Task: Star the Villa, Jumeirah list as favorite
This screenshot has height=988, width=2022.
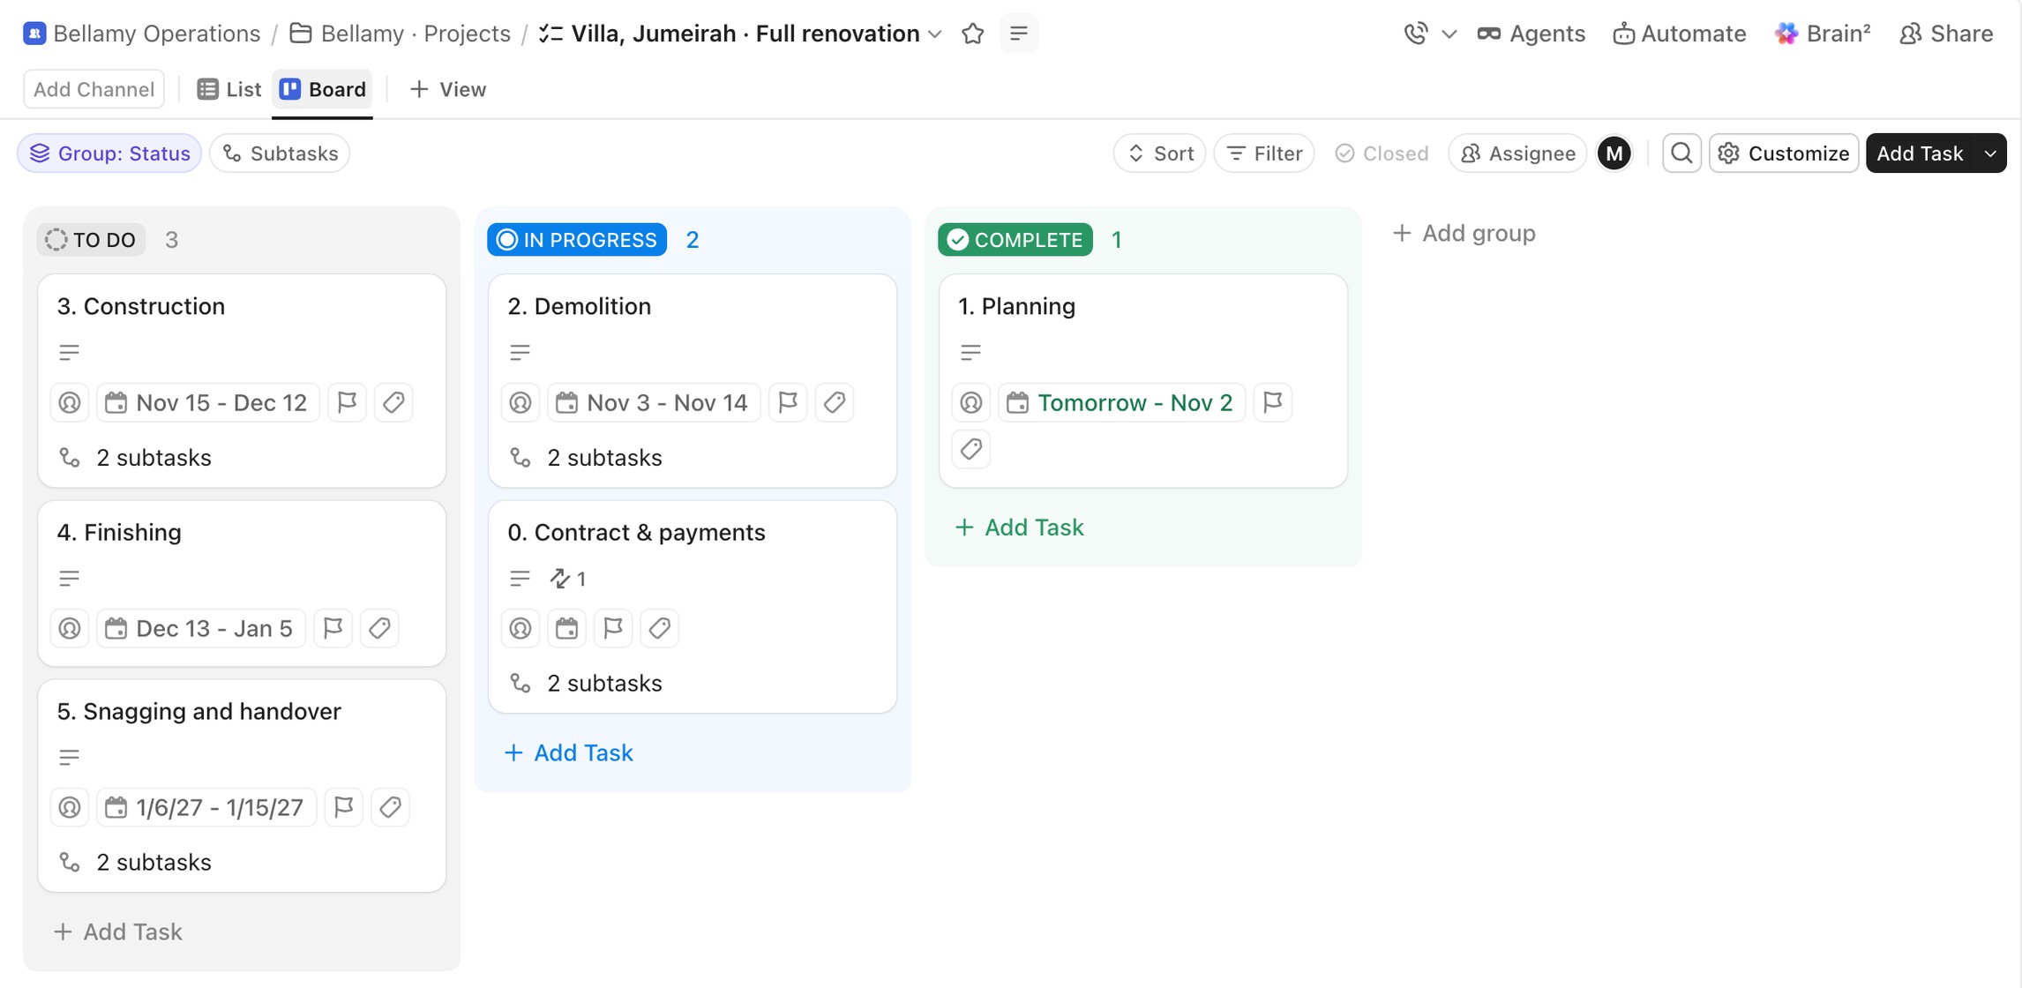Action: 972,34
